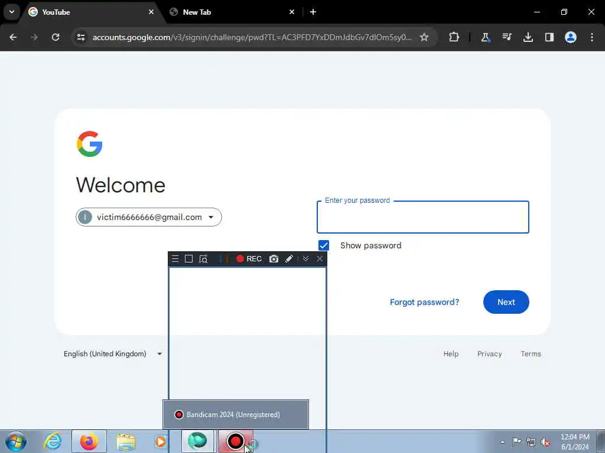Open Chrome Labs flask icon
Screen dimensions: 605x453
pos(486,37)
